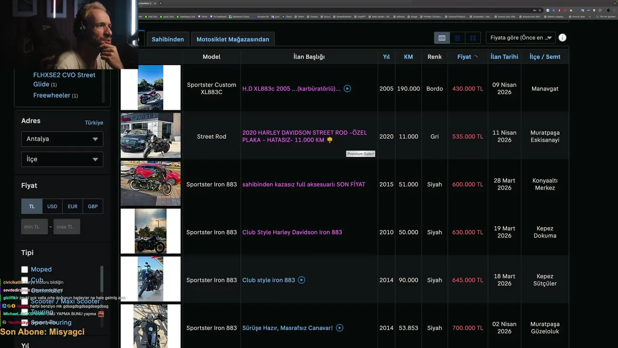
Task: Open the 645.000 TL Iron 883 thumbnail
Action: tap(151, 279)
